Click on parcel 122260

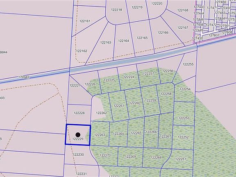134,103
